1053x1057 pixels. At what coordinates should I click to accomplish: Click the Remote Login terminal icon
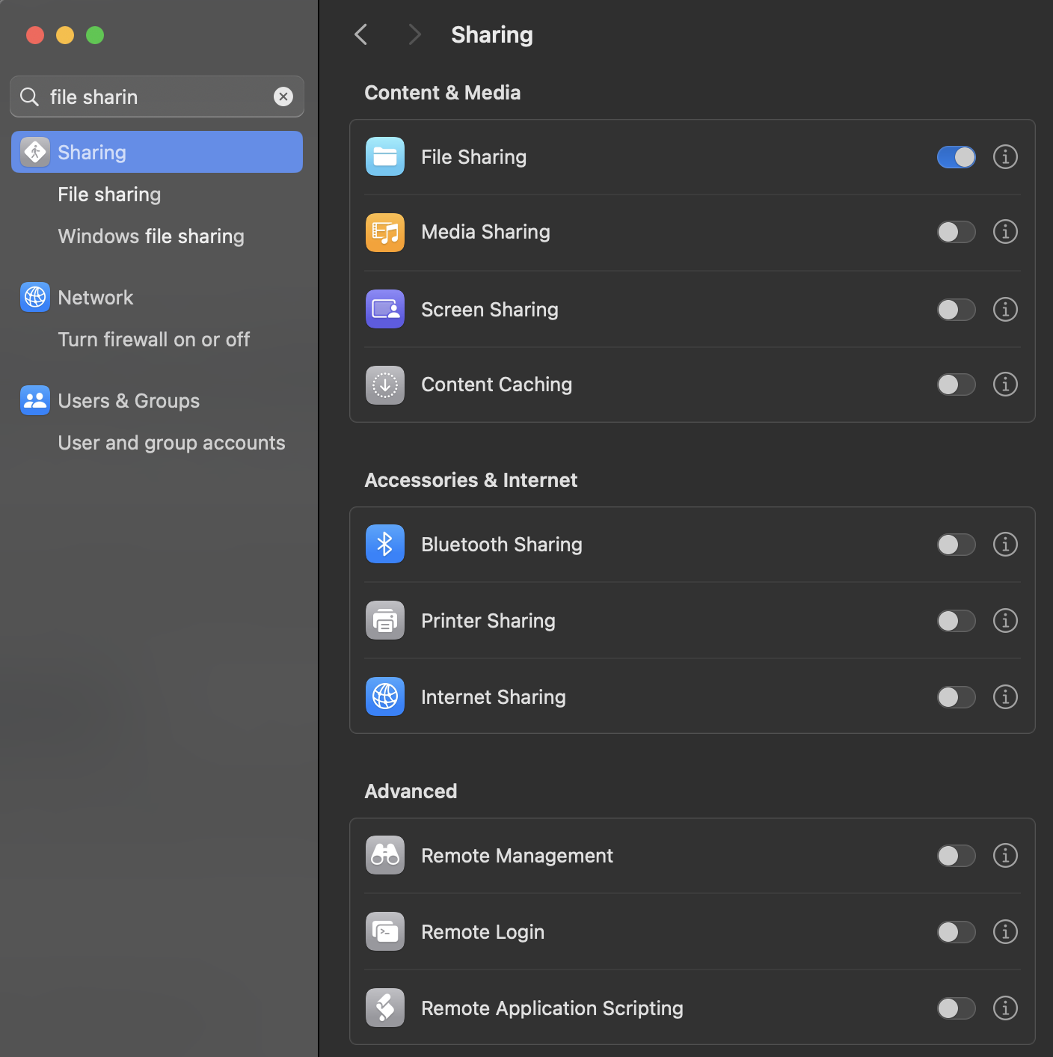pos(384,931)
